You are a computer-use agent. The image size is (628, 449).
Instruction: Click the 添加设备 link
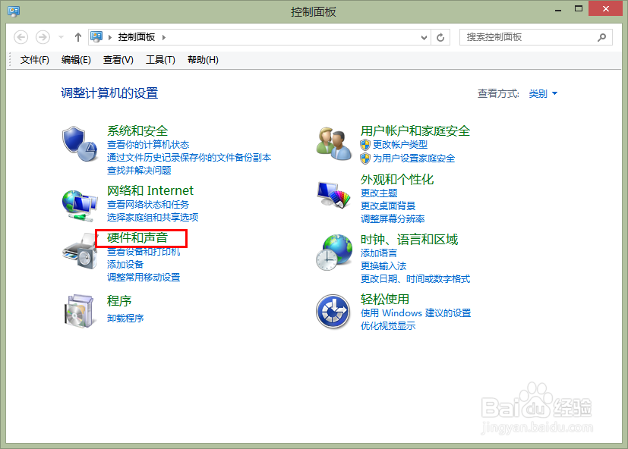click(x=125, y=265)
